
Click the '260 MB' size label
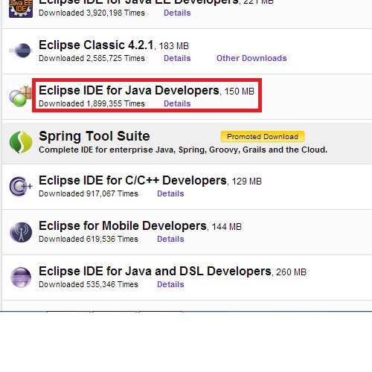pyautogui.click(x=291, y=272)
